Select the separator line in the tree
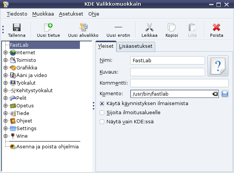This screenshot has width=234, height=173. [45, 141]
